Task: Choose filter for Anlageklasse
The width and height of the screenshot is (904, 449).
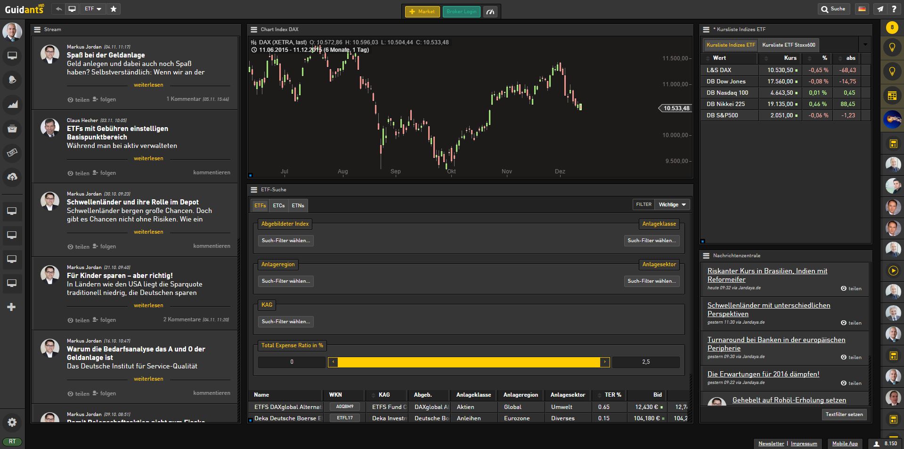Action: tap(652, 241)
